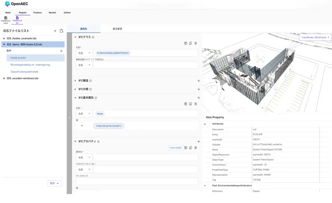The height and width of the screenshot is (203, 332).
Task: Open 名前 dropdown for 基本名
Action: point(84,157)
